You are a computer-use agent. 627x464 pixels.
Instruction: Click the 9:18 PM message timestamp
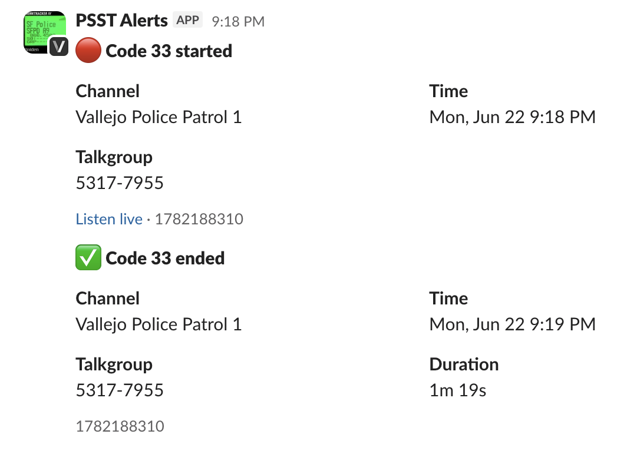coord(238,21)
